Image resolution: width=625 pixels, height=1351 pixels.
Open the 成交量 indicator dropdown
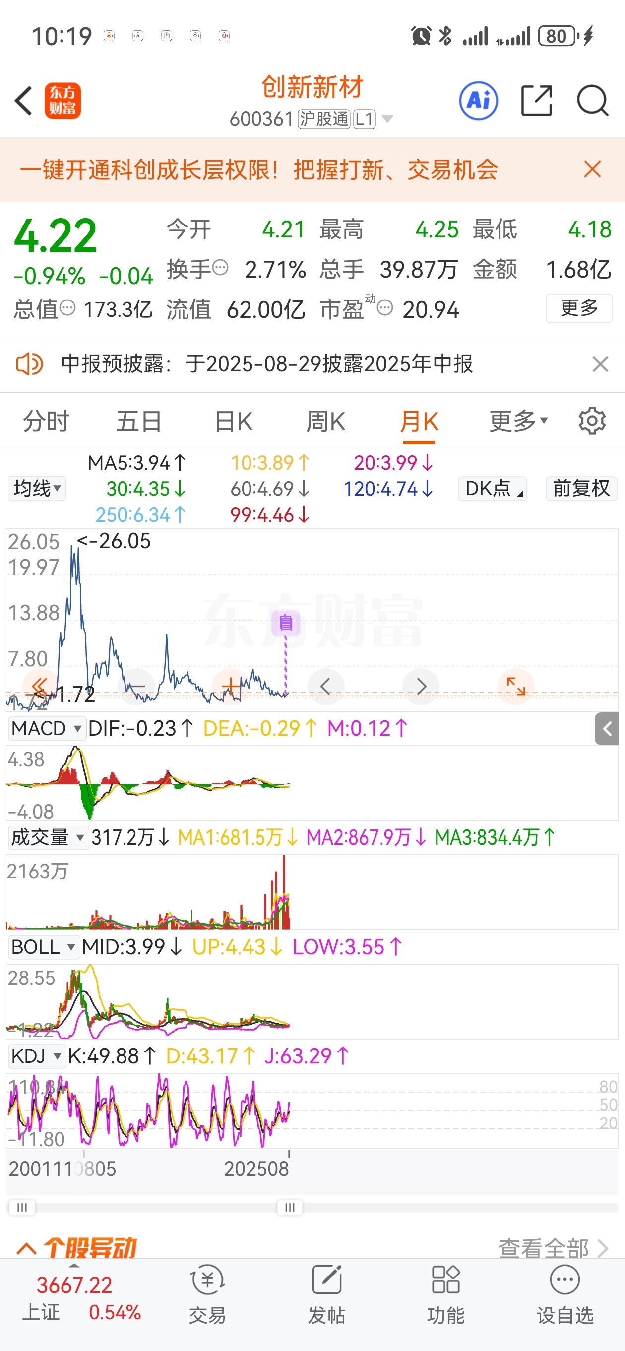pyautogui.click(x=48, y=837)
